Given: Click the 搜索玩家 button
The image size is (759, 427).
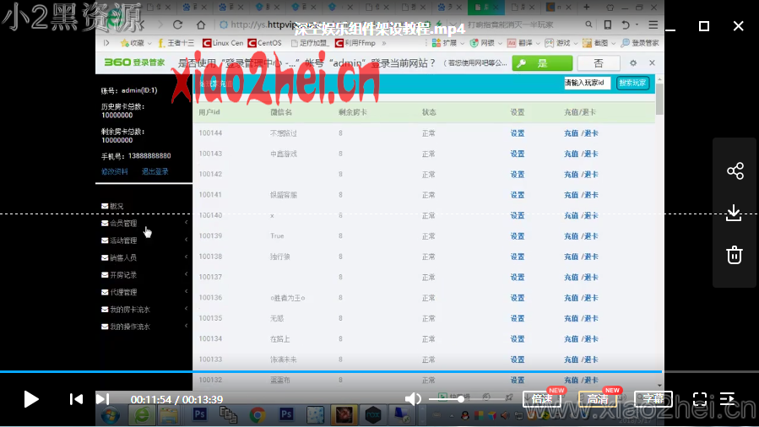Looking at the screenshot, I should point(632,83).
